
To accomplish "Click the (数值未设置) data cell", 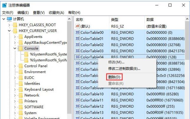I will (x=156, y=26).
